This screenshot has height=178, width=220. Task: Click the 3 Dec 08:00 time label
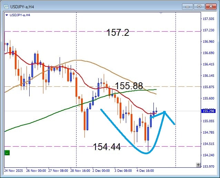(123, 170)
